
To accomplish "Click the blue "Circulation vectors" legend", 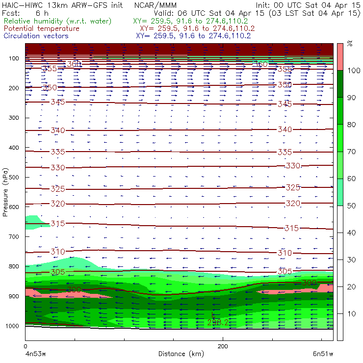I will pyautogui.click(x=36, y=36).
